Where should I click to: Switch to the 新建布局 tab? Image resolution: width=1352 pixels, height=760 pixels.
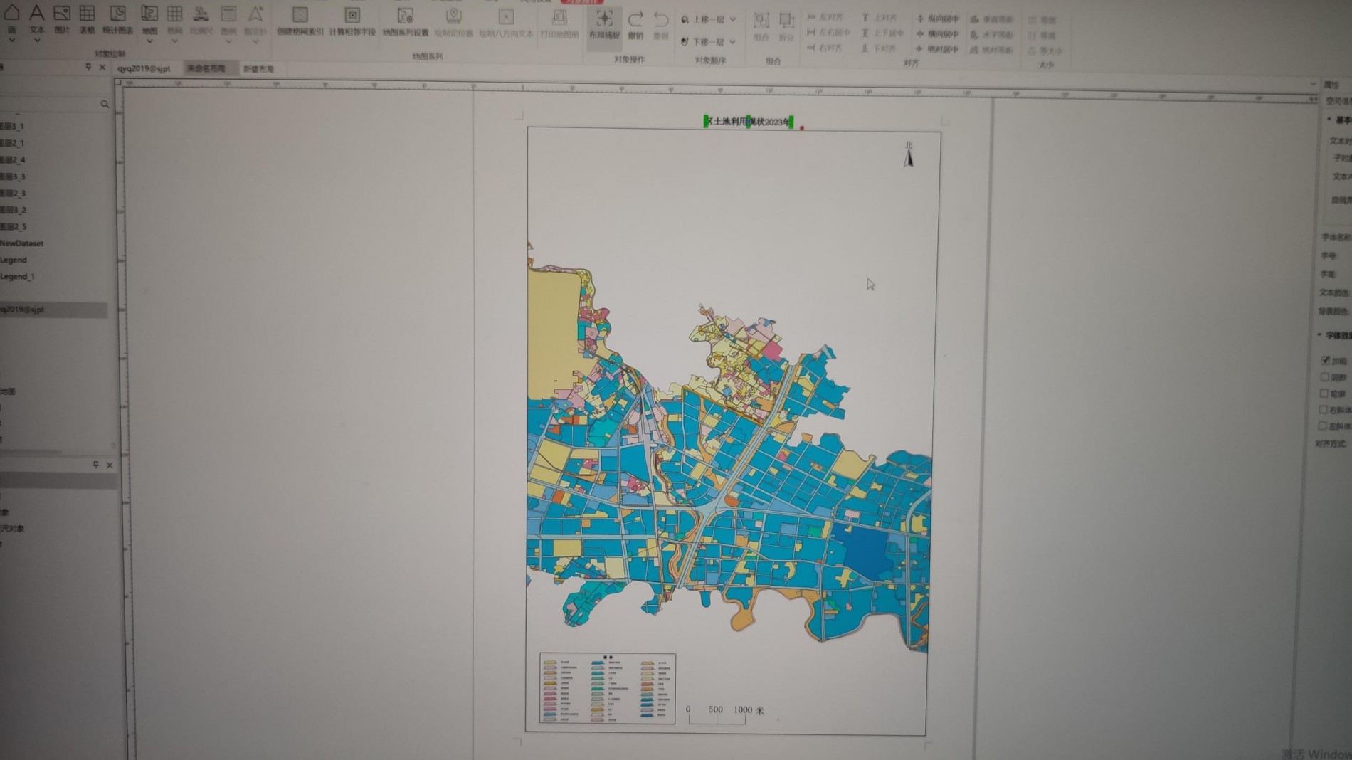pos(258,69)
